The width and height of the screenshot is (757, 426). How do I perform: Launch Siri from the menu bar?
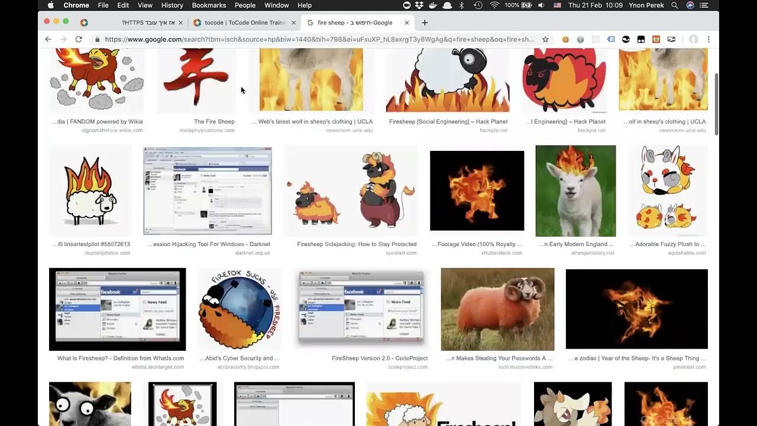point(690,5)
